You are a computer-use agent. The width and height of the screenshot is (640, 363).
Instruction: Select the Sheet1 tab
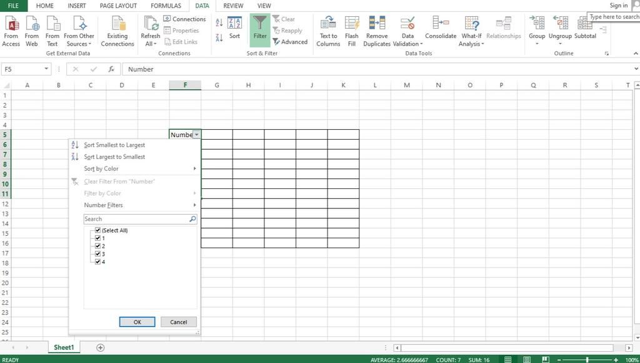point(64,347)
